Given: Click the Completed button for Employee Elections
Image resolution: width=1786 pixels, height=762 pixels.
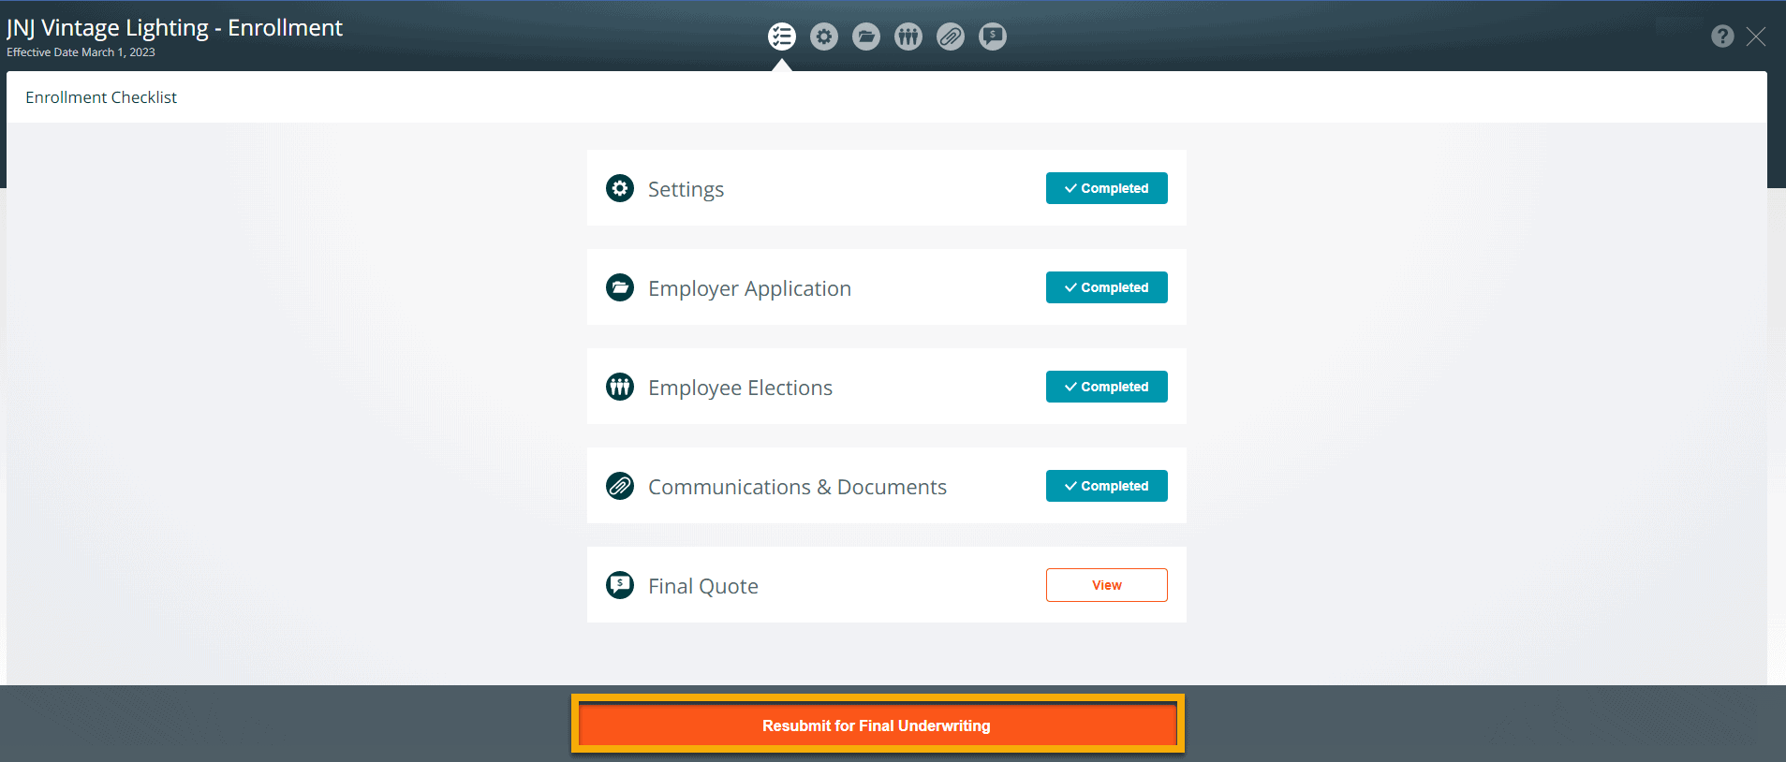Looking at the screenshot, I should pyautogui.click(x=1107, y=387).
